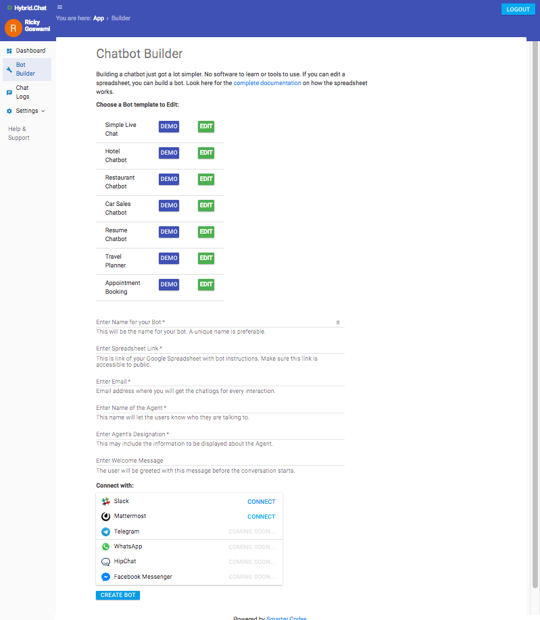
Task: Focus the Enter Agent's Designation field
Action: click(220, 434)
